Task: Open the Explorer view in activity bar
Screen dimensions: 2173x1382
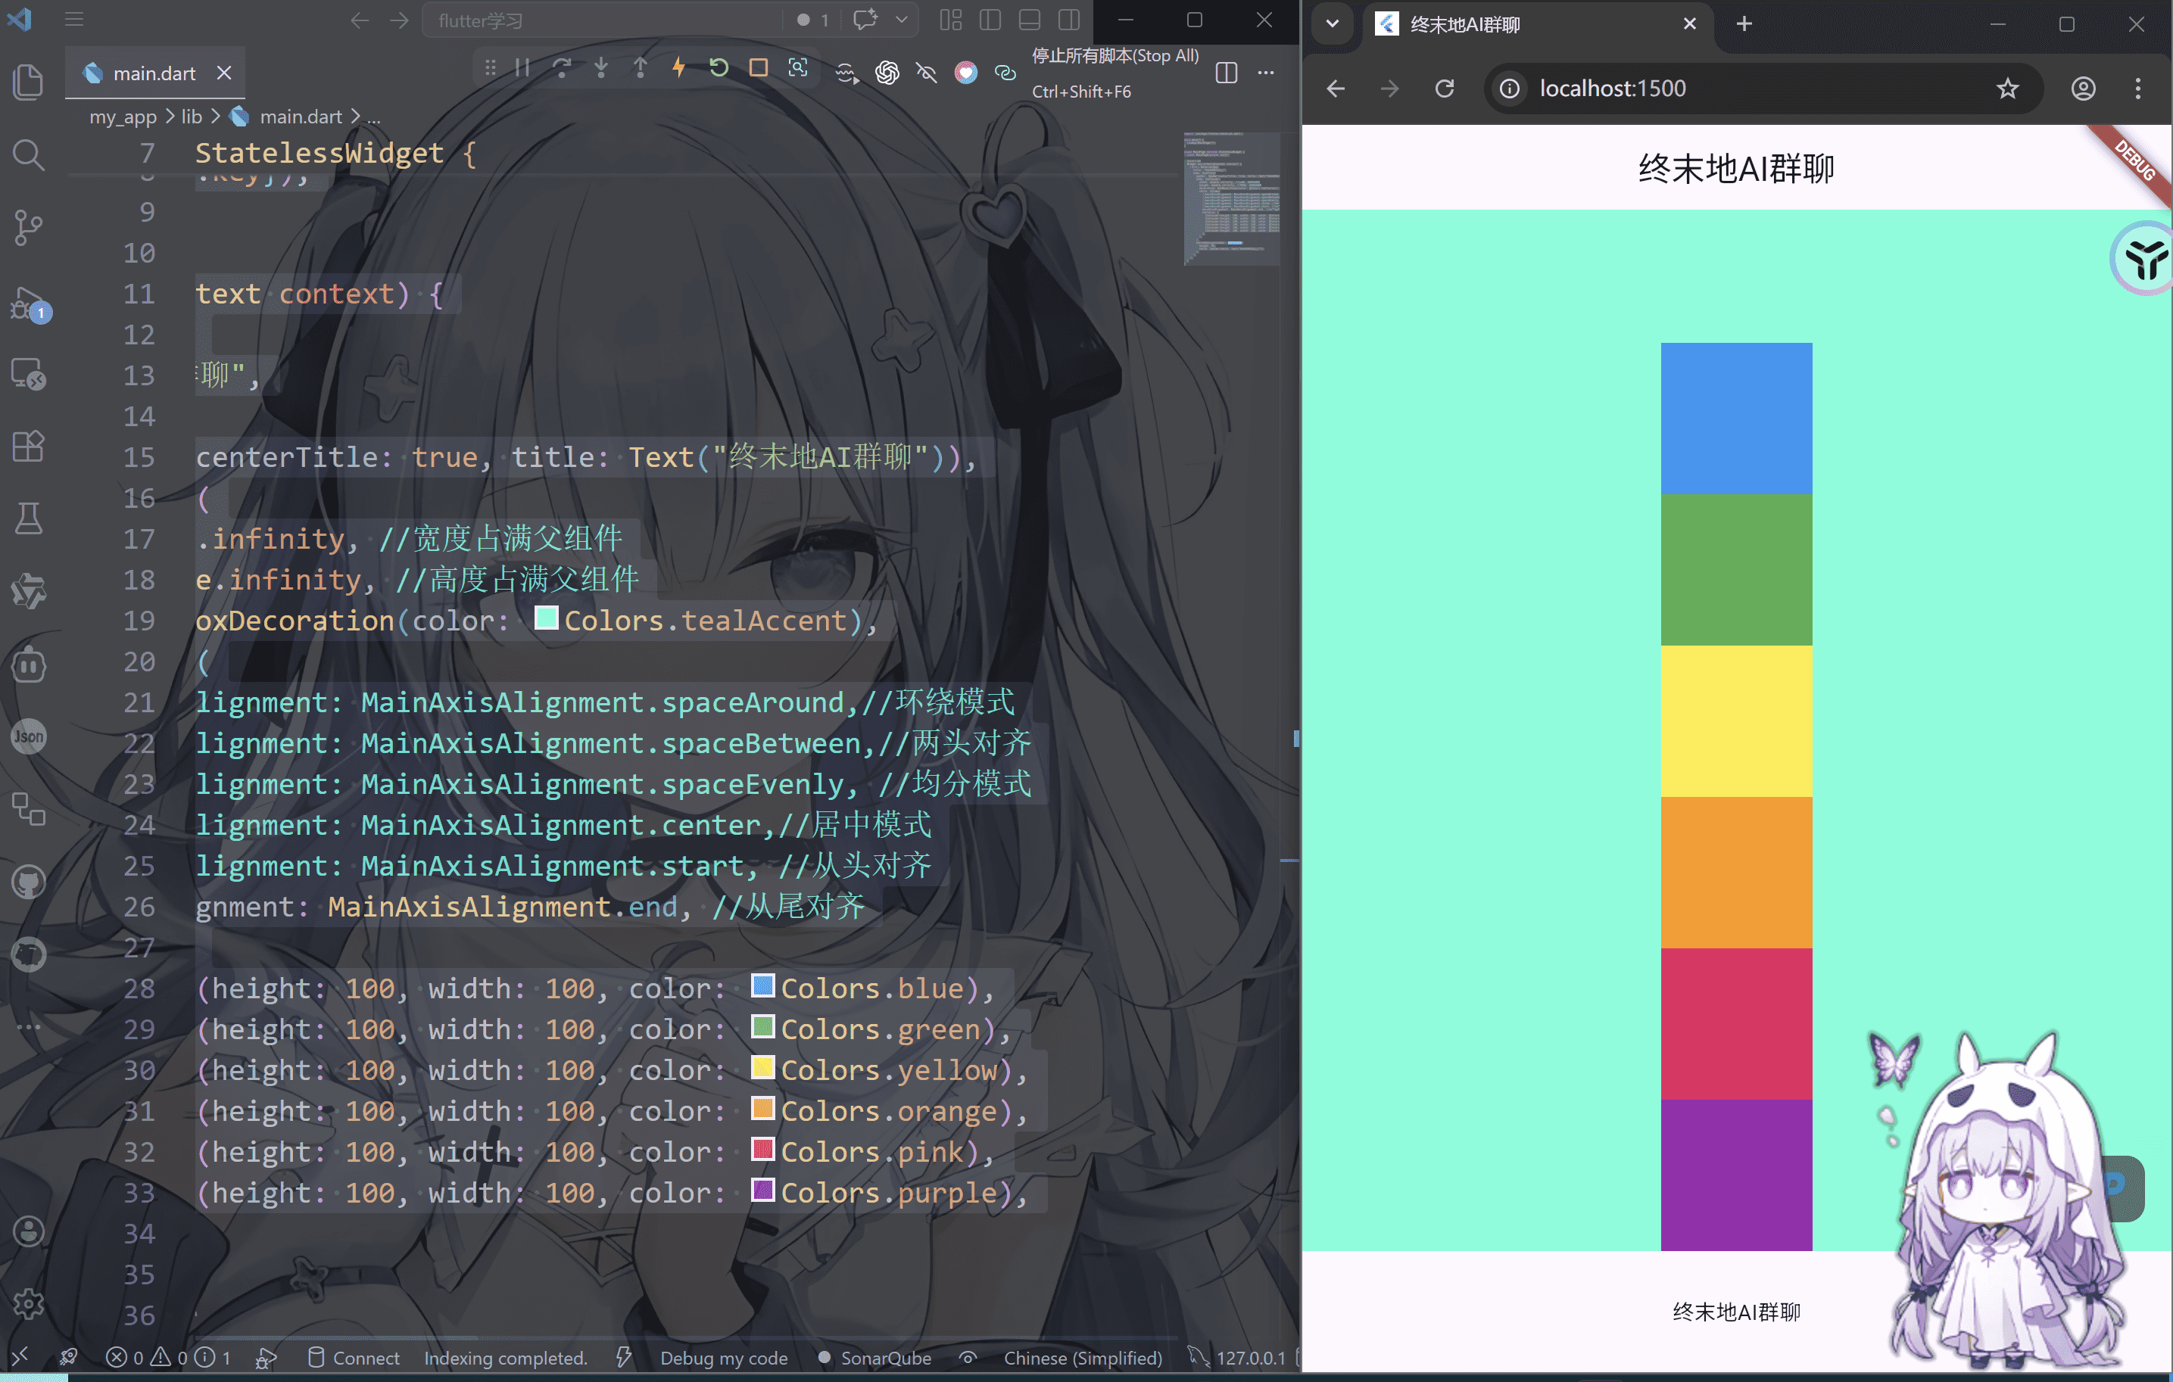Action: click(28, 82)
